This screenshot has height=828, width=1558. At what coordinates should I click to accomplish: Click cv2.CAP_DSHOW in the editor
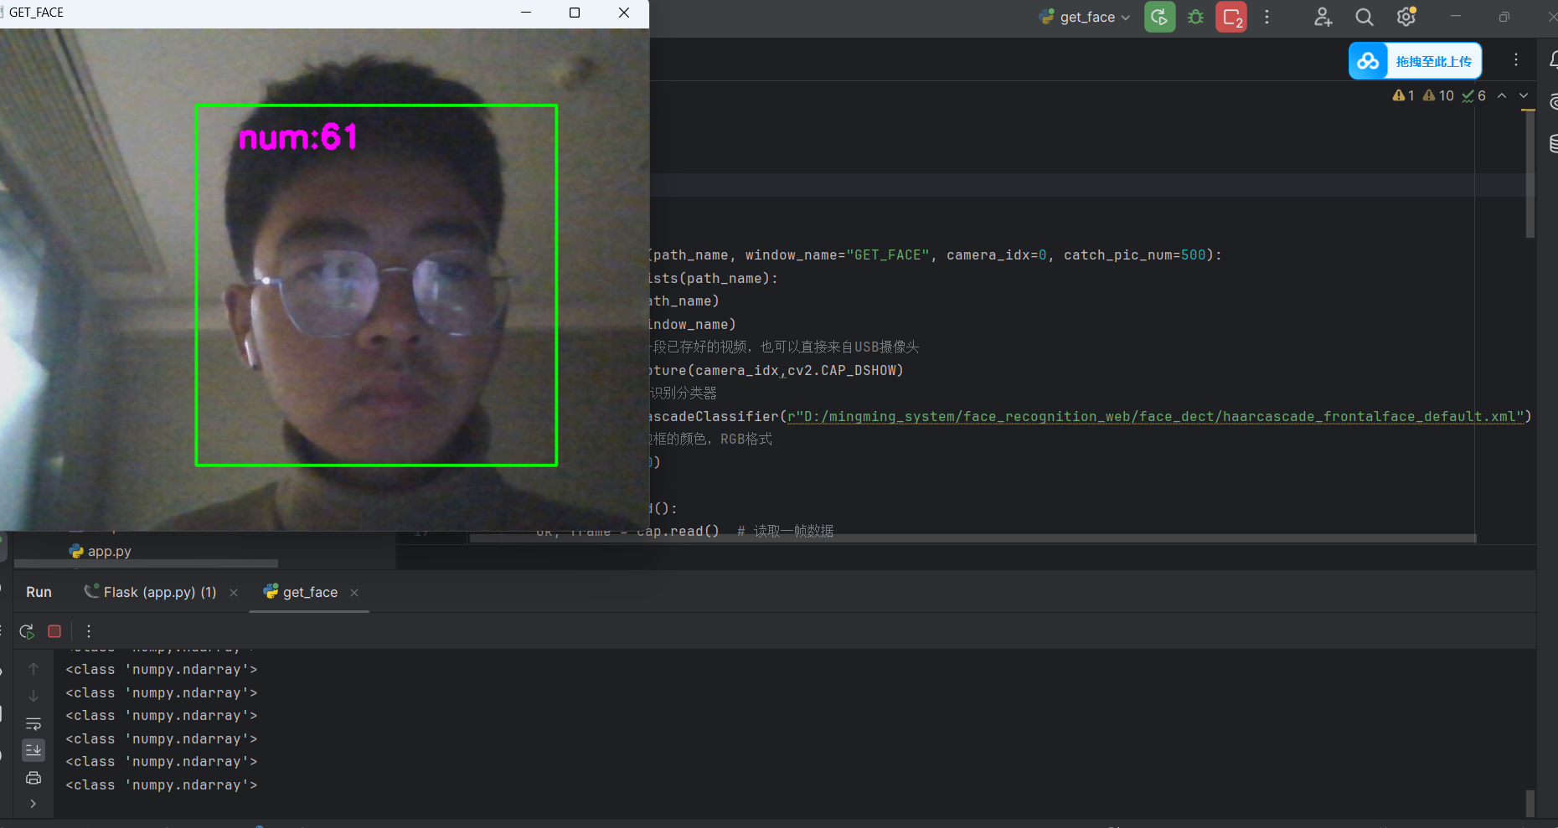[843, 370]
